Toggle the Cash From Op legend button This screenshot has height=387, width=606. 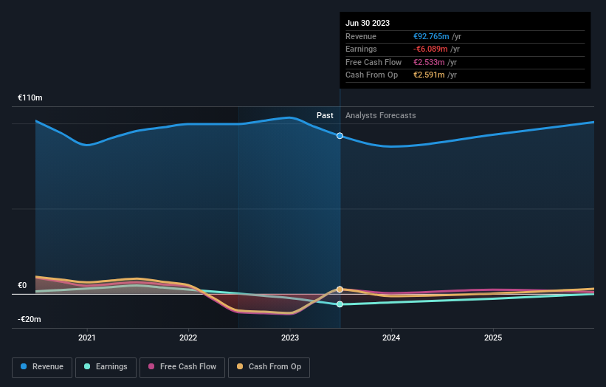269,367
